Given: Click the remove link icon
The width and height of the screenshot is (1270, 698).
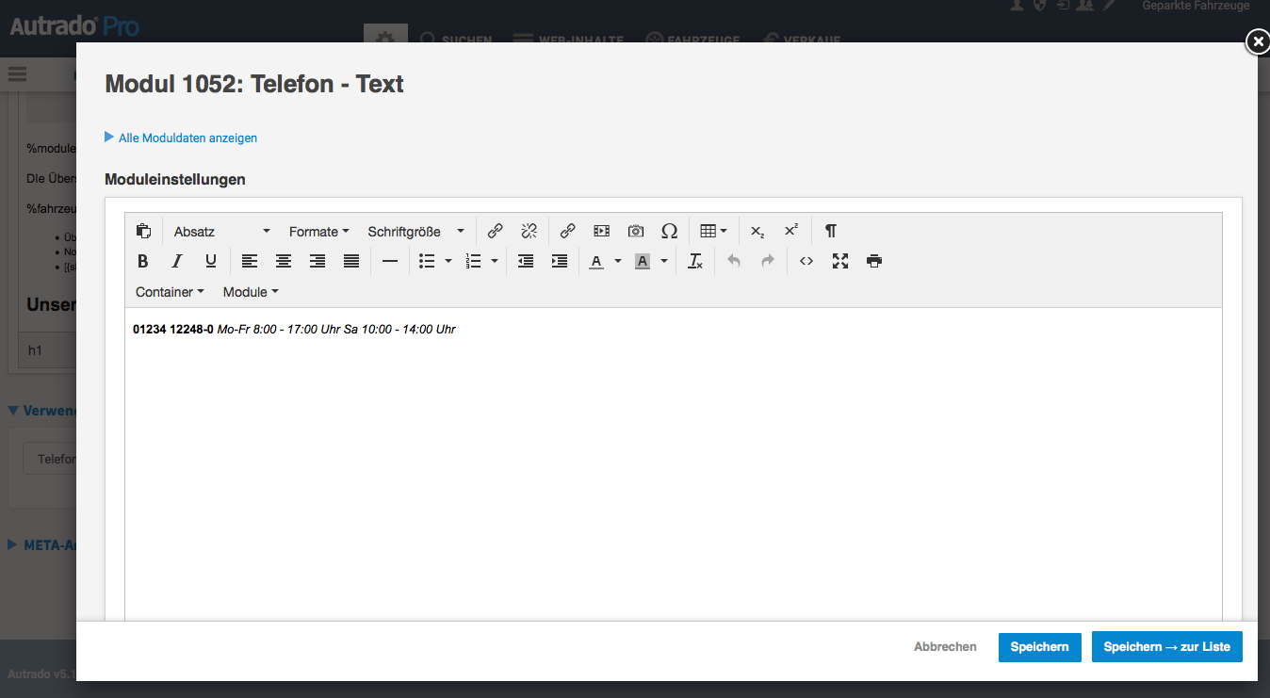Looking at the screenshot, I should pos(529,231).
